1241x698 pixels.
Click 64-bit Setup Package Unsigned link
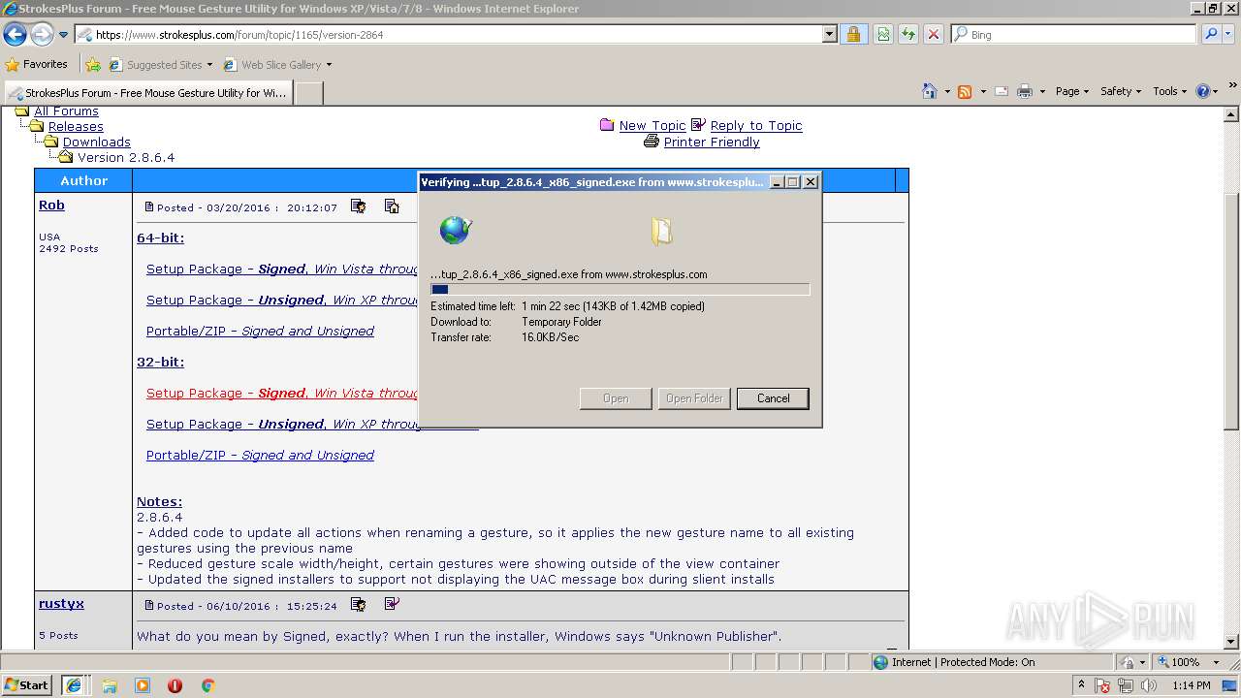(x=282, y=301)
